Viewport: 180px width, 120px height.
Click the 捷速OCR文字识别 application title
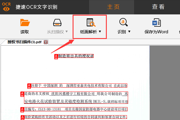click(36, 7)
